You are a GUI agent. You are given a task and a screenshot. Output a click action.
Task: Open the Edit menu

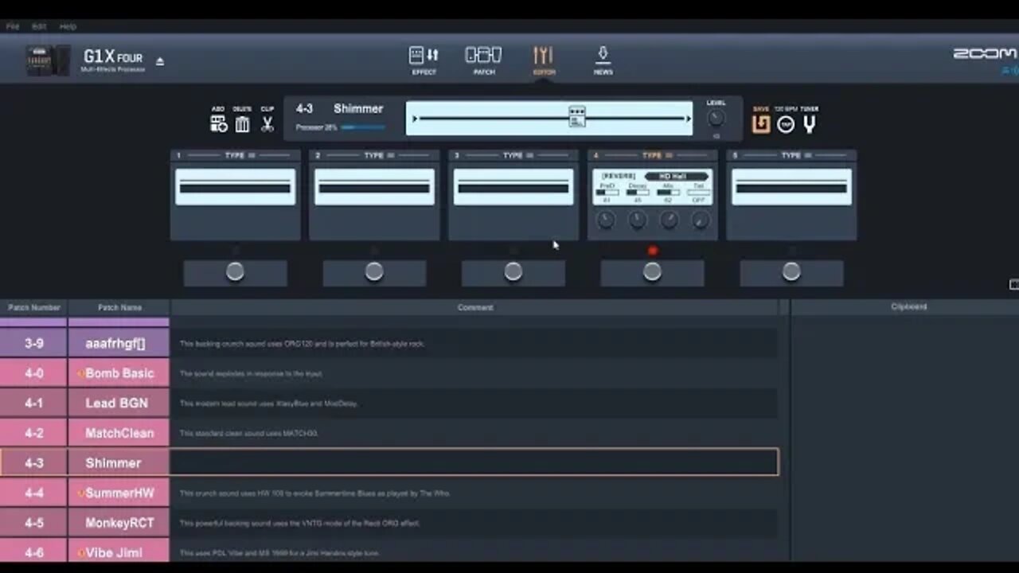click(x=39, y=26)
